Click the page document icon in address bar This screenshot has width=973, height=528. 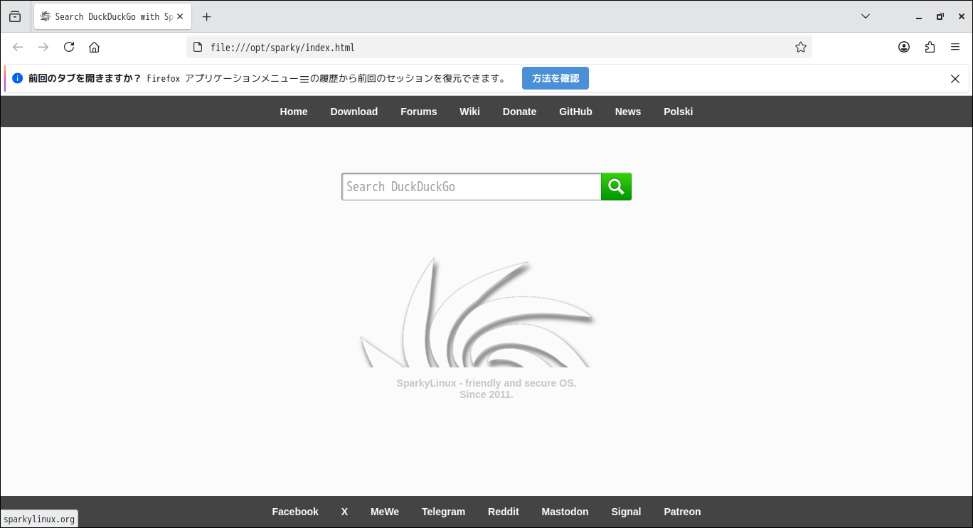(198, 47)
